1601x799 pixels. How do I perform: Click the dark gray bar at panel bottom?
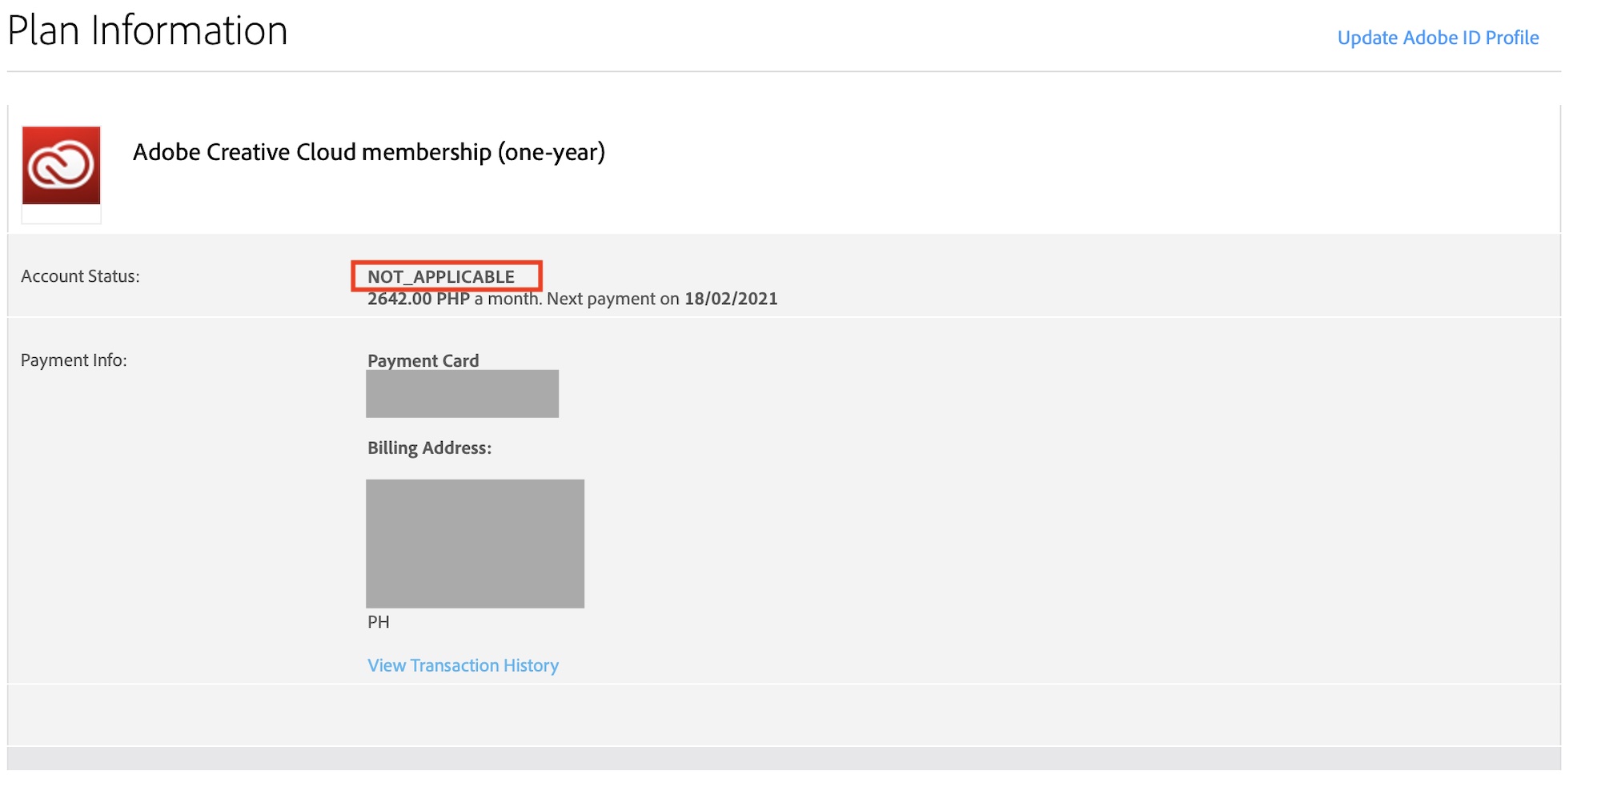coord(784,758)
